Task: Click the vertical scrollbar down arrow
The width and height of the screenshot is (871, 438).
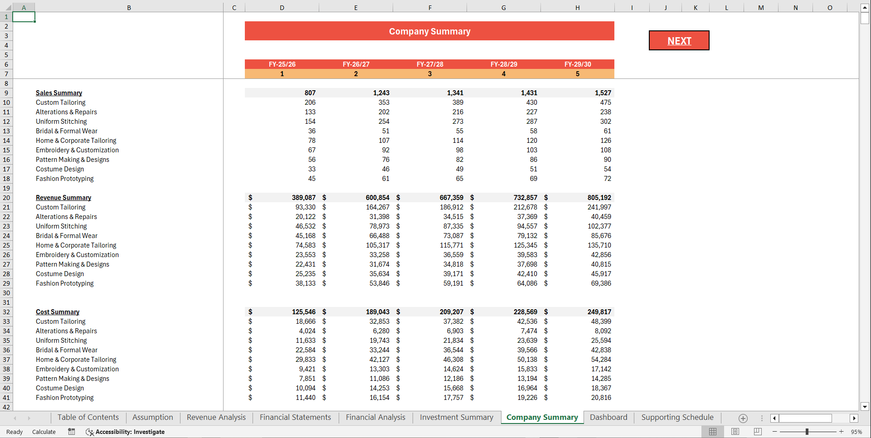Action: [865, 407]
